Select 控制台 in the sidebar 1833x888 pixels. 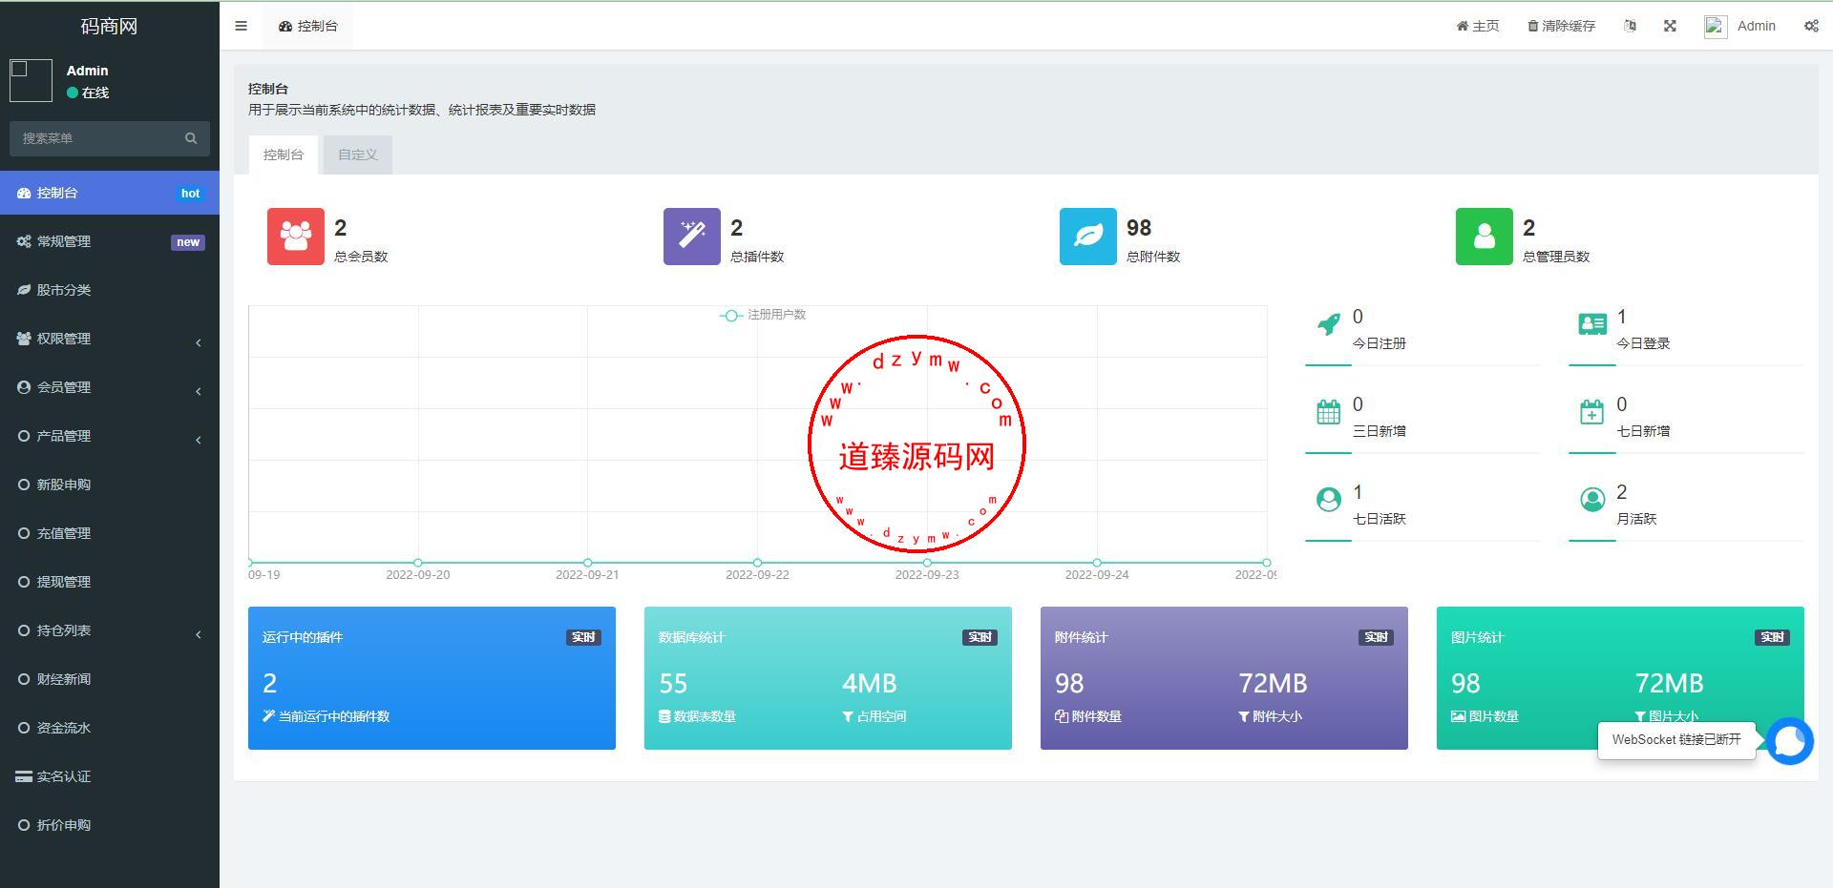[x=110, y=193]
